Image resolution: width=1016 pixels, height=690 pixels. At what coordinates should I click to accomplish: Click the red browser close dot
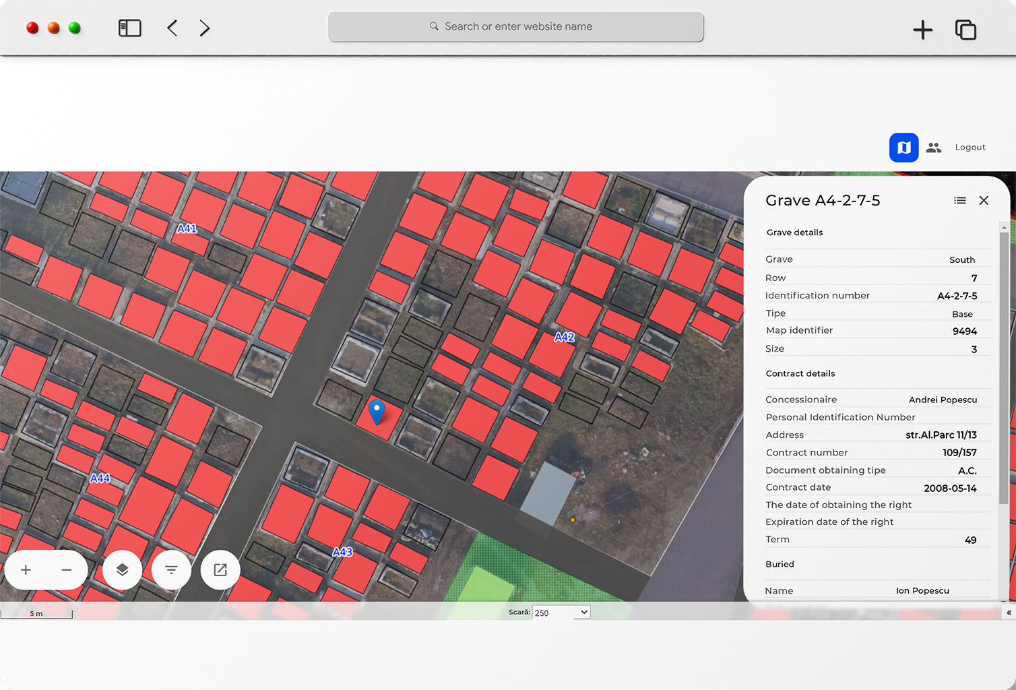[32, 28]
